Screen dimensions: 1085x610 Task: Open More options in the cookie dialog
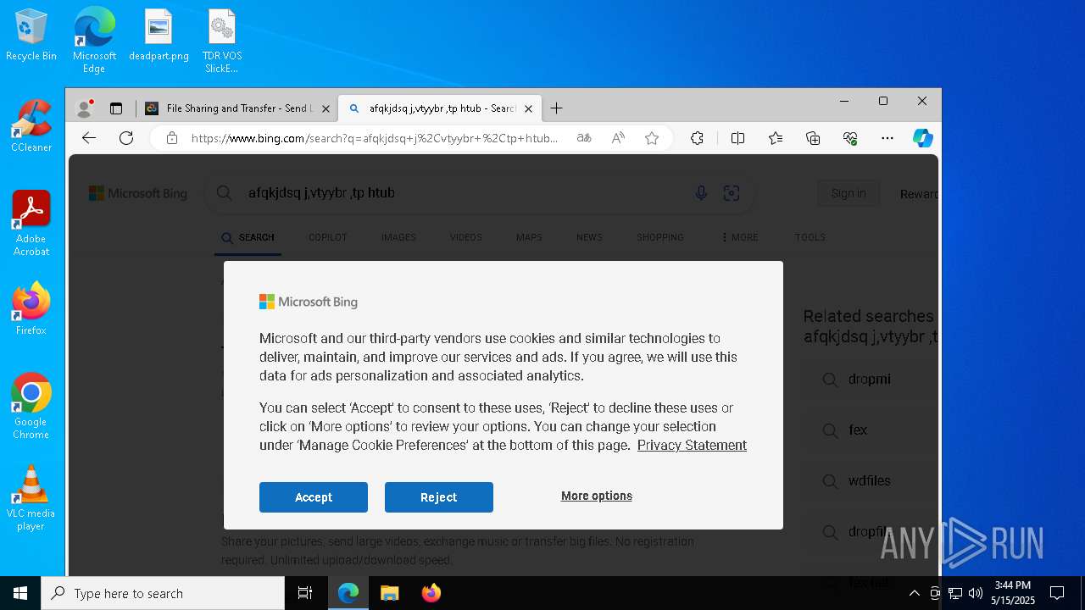pos(597,496)
